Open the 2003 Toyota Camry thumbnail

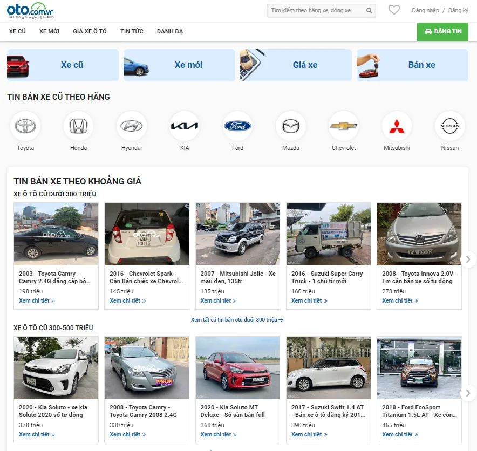point(56,234)
